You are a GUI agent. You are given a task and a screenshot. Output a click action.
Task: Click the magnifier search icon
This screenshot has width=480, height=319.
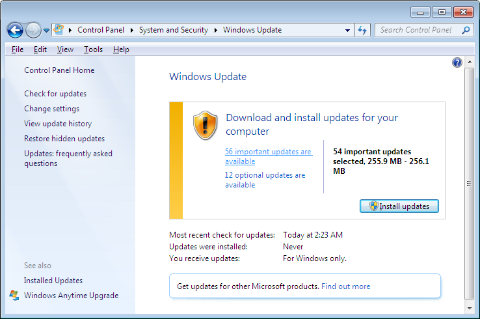[466, 30]
